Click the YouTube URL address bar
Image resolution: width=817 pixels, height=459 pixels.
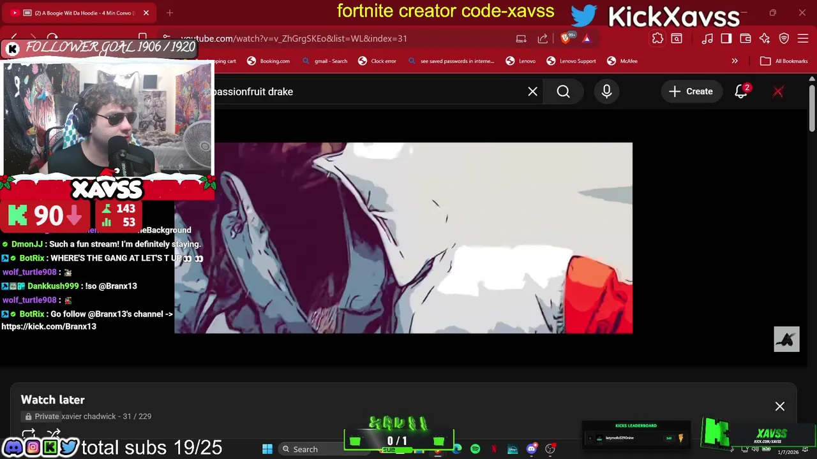pyautogui.click(x=345, y=38)
